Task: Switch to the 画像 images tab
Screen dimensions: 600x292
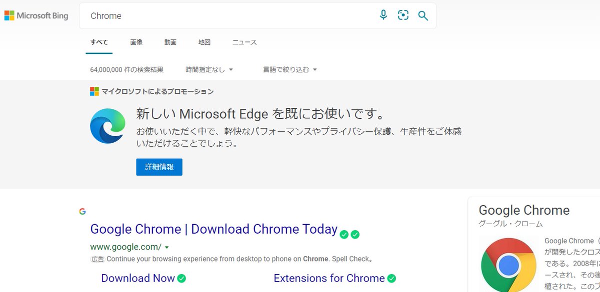Action: pyautogui.click(x=136, y=42)
